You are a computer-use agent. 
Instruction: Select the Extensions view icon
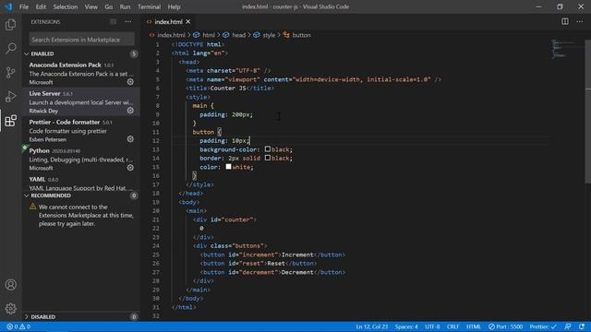tap(10, 121)
